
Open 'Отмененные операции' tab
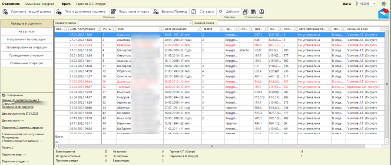pos(27,63)
